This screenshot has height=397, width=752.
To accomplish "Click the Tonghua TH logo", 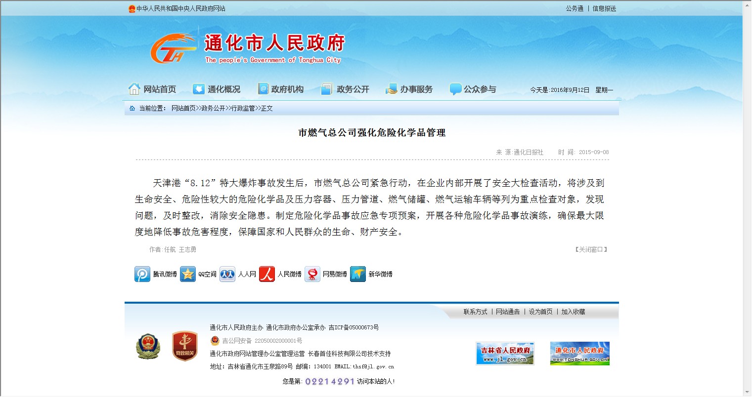I will (172, 49).
